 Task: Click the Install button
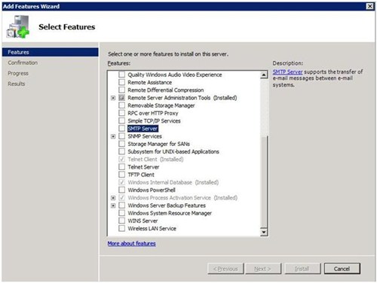pyautogui.click(x=302, y=269)
